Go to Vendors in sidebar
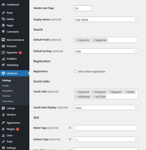The width and height of the screenshot is (146, 150). pyautogui.click(x=11, y=115)
